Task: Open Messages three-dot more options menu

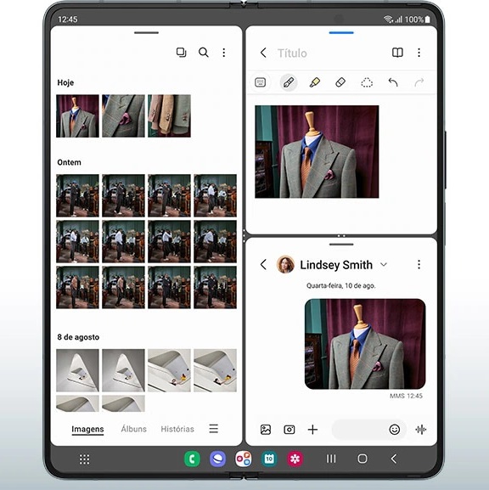Action: tap(419, 264)
